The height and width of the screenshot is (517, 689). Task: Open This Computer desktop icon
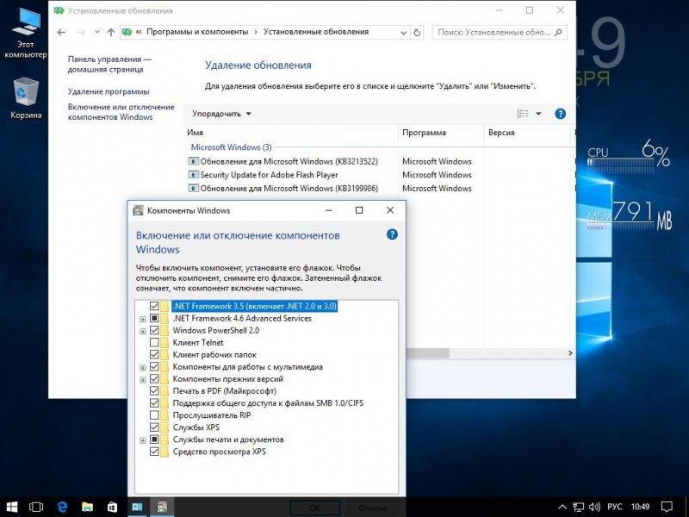coord(25,33)
